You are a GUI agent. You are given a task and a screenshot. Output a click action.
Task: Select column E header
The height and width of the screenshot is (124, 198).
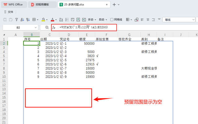tap(87, 35)
